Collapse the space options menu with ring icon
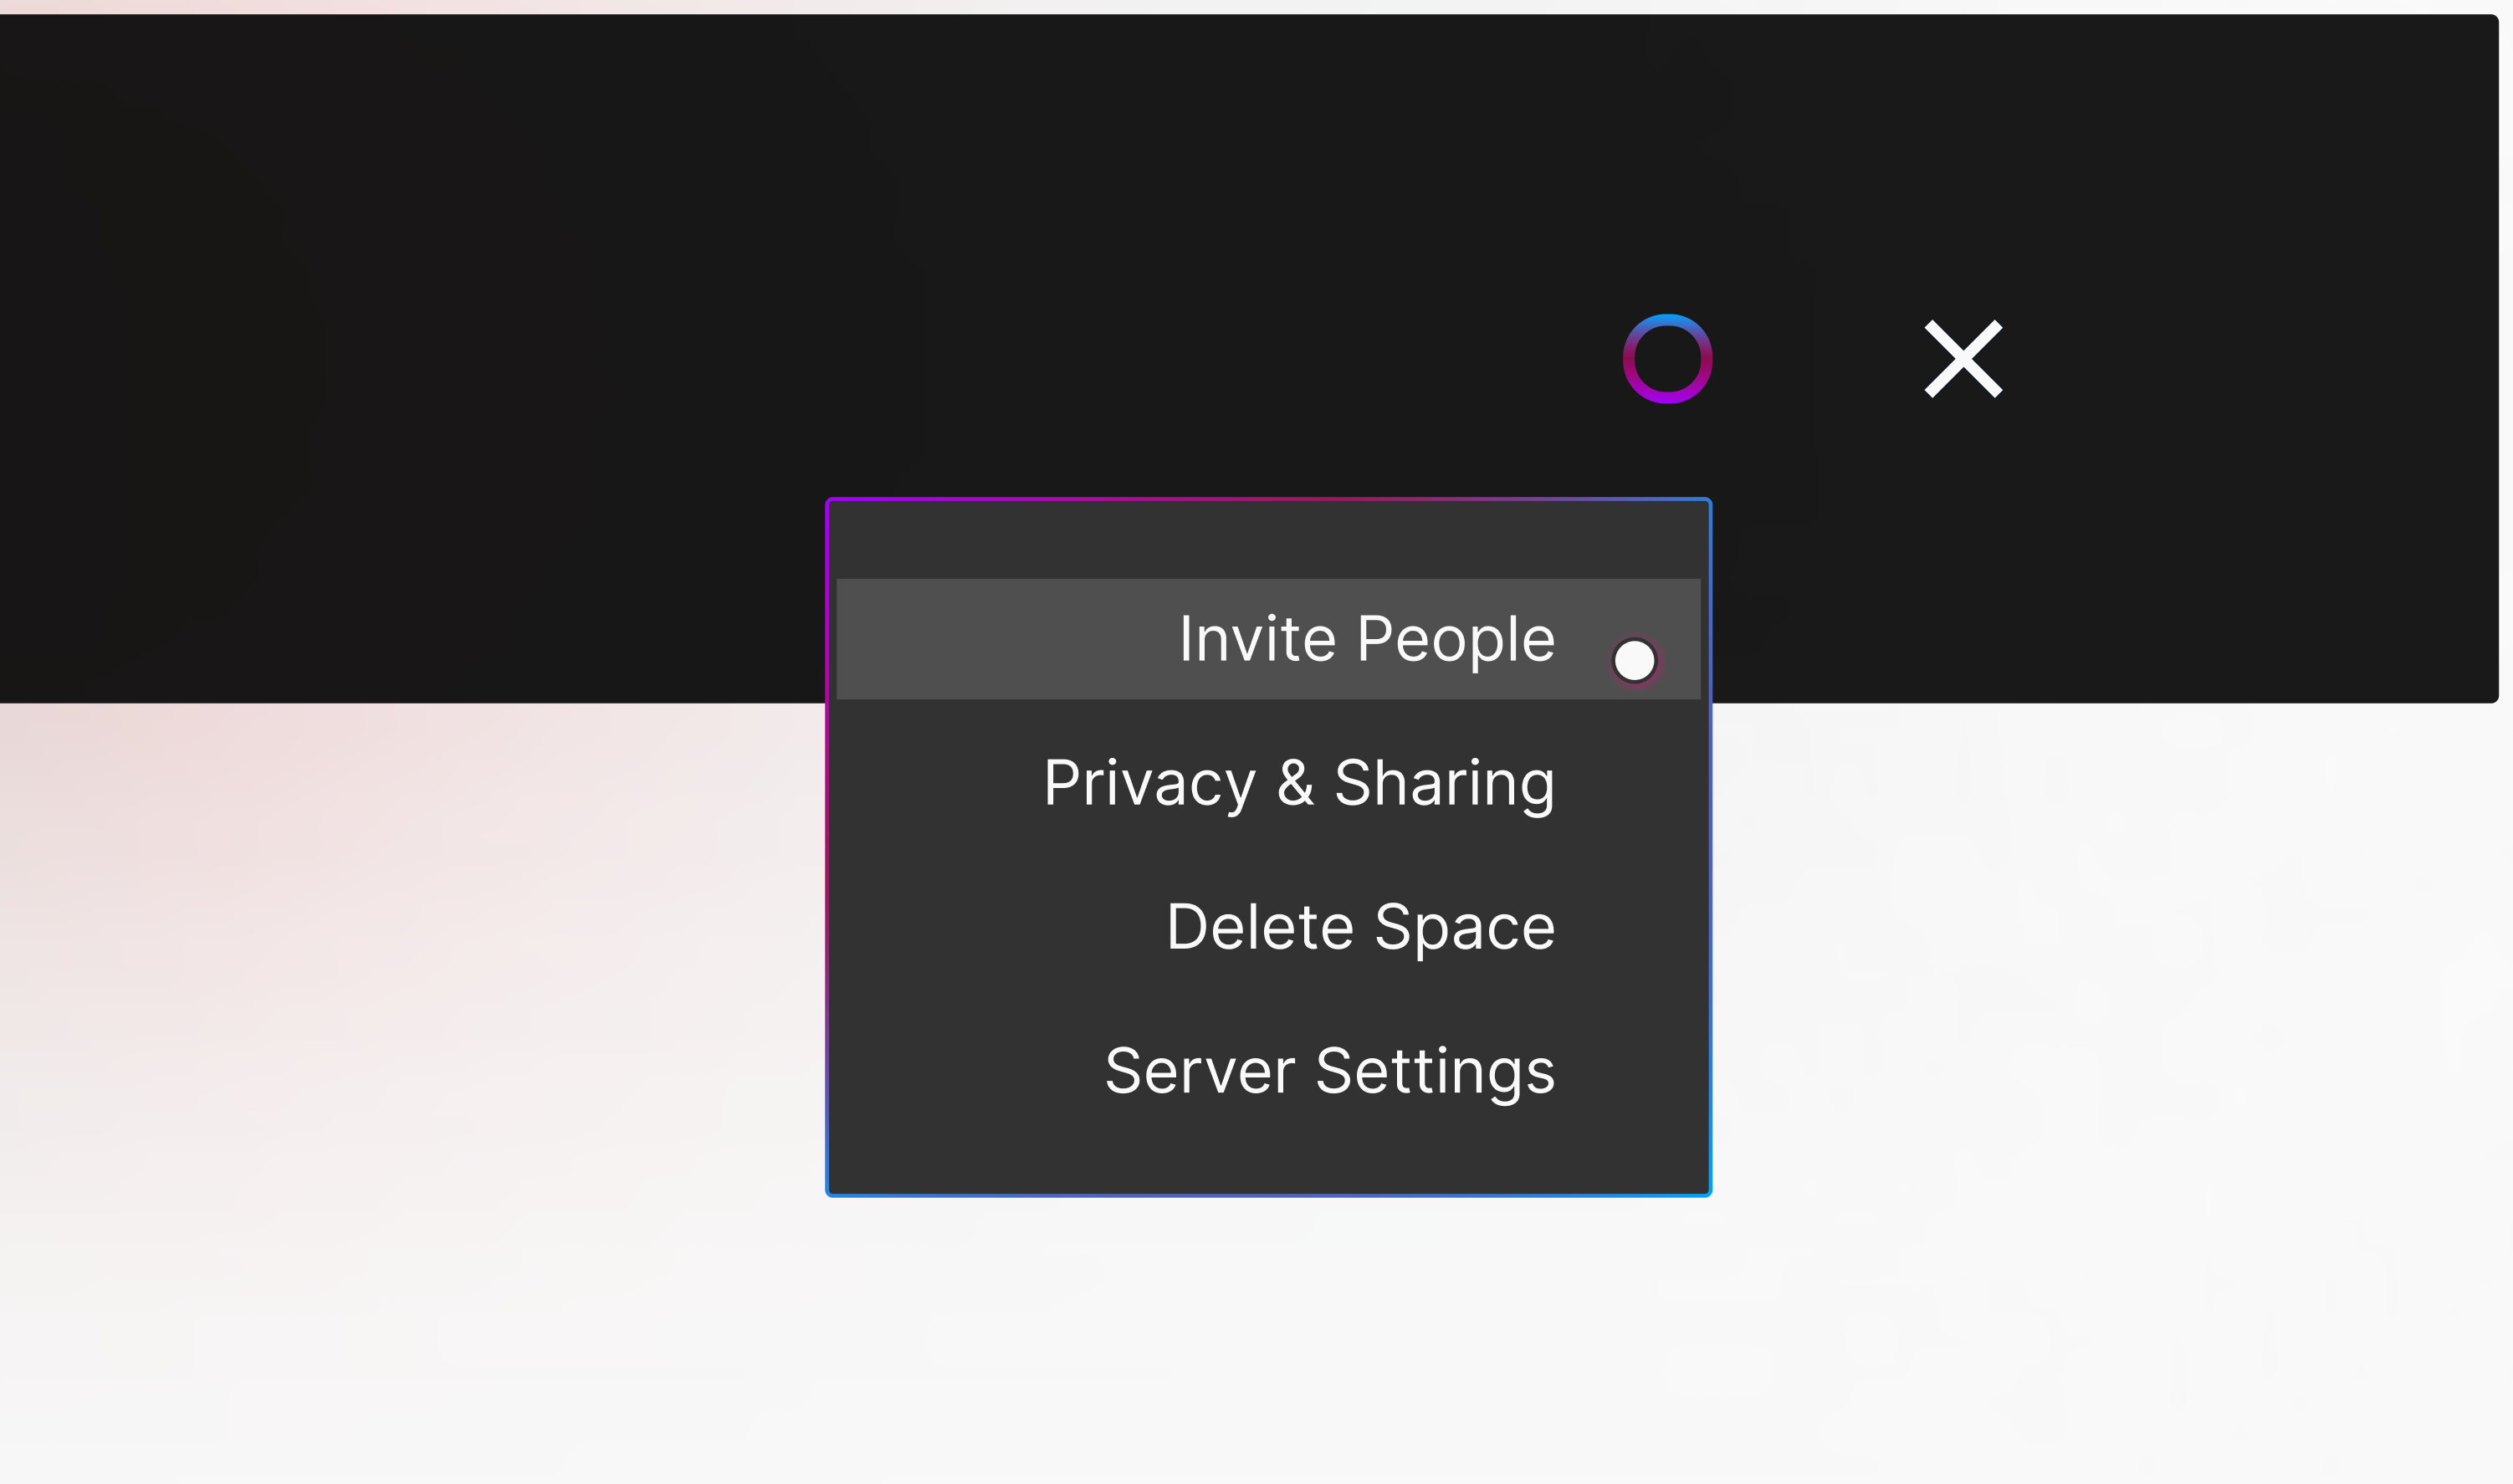 click(1667, 359)
